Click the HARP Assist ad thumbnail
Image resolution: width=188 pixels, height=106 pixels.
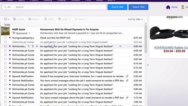click(x=5, y=31)
